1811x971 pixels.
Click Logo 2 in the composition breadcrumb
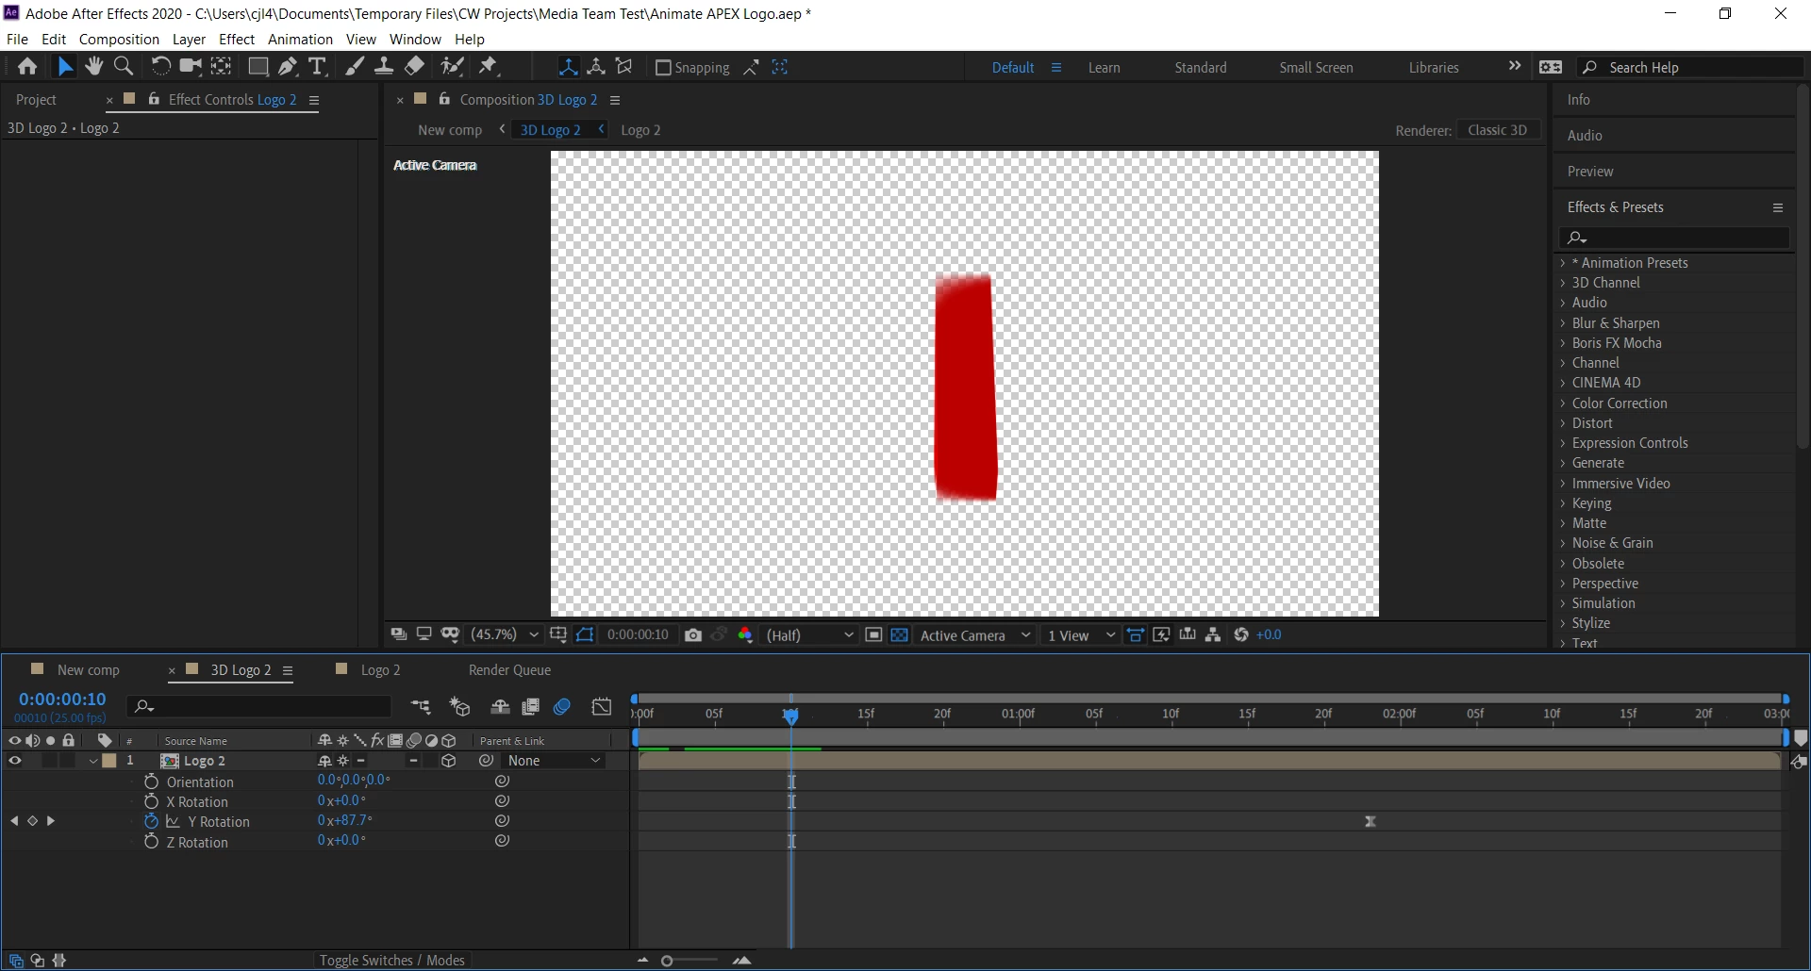pyautogui.click(x=640, y=130)
